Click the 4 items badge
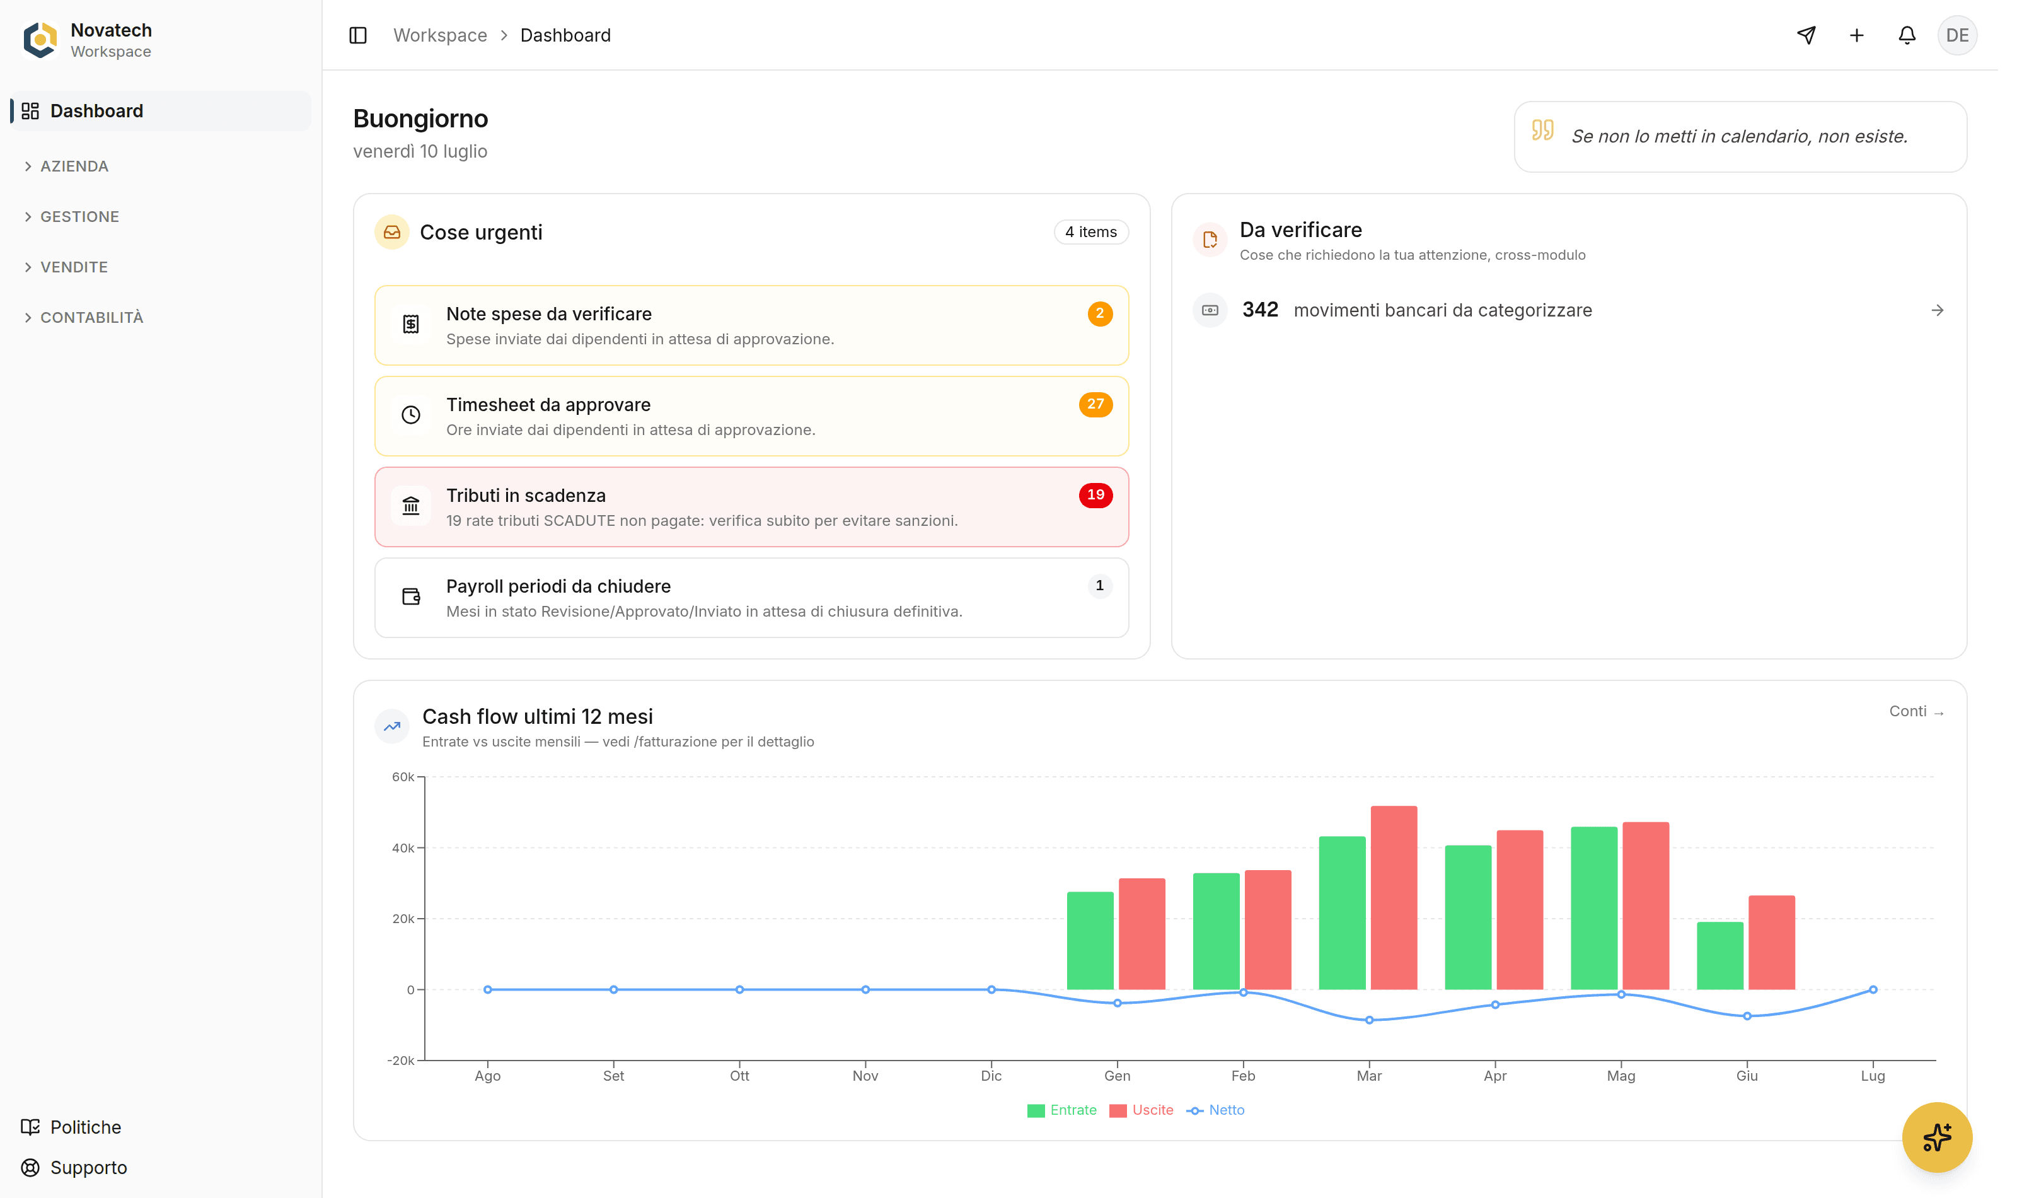This screenshot has width=2017, height=1198. pyautogui.click(x=1091, y=233)
